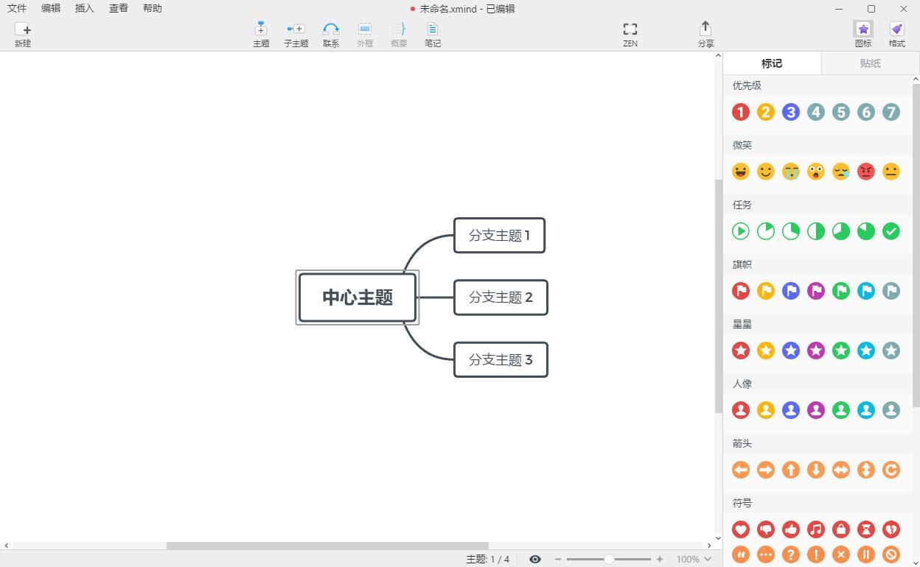Open the 文件 menu
Screen dimensions: 920x567
point(17,9)
